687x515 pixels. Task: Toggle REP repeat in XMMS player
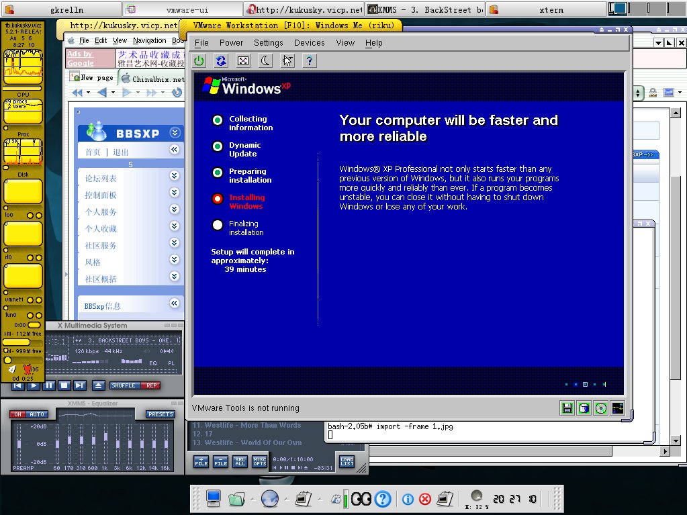(151, 385)
